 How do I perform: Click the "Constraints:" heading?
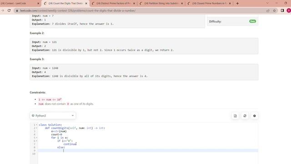[38, 92]
